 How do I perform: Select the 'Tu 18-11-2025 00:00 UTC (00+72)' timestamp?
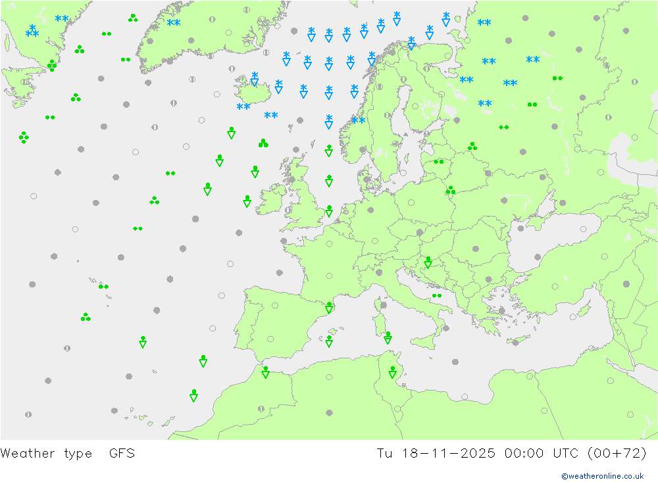(x=511, y=453)
